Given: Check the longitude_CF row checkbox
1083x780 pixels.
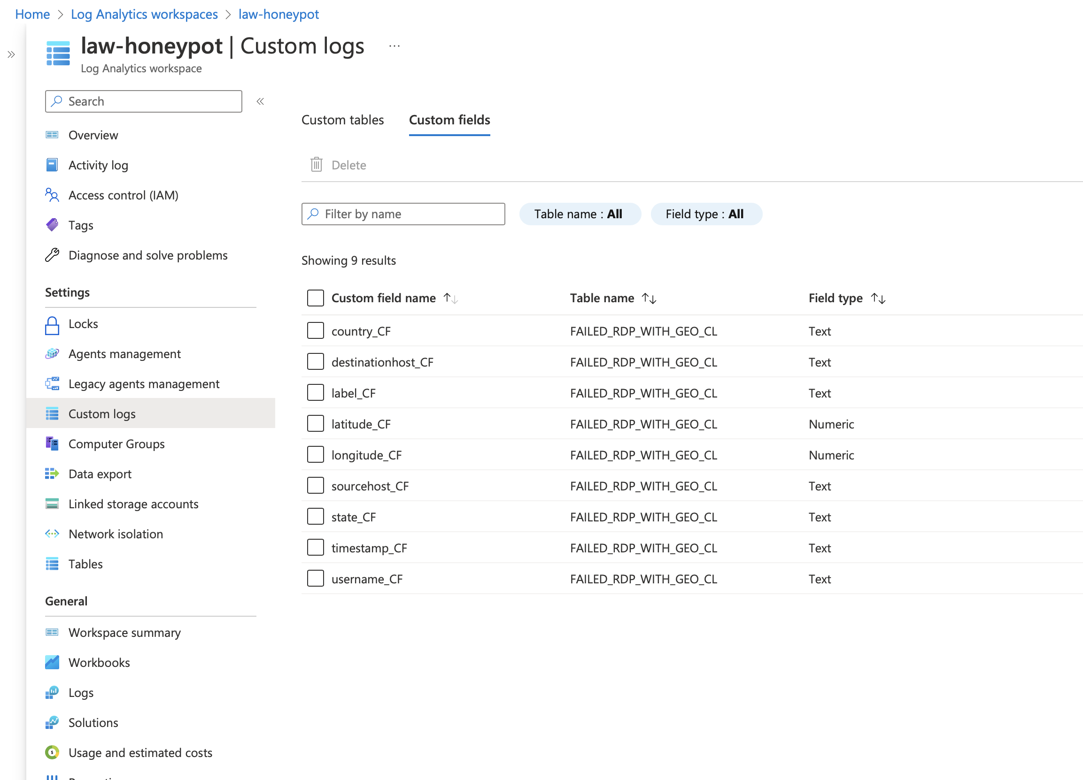Looking at the screenshot, I should [x=316, y=455].
